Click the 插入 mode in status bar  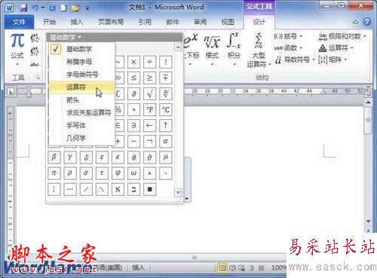(139, 267)
